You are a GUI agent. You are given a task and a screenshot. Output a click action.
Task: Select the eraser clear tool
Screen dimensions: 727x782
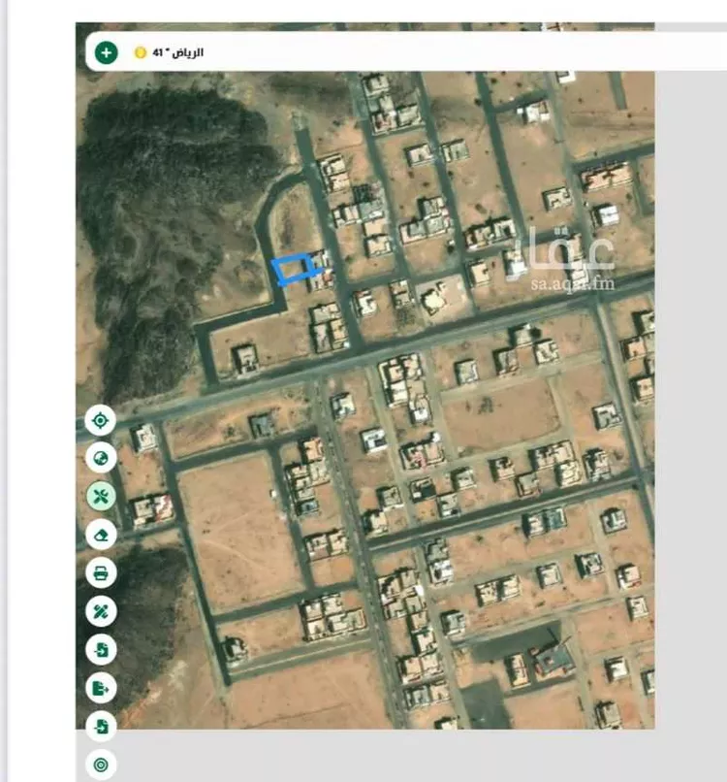pos(101,535)
